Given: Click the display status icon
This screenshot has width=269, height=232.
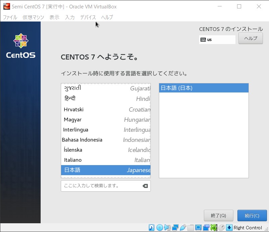Looking at the screenshot, I should pos(198,228).
